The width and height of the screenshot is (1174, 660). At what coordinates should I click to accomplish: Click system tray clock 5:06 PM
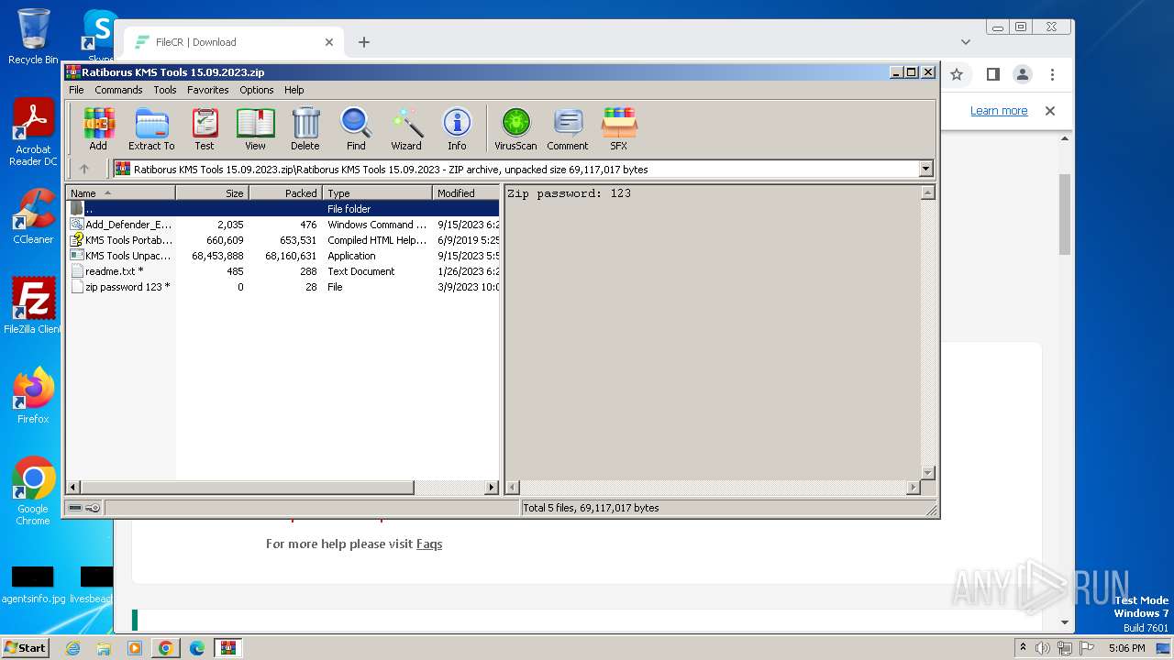click(x=1126, y=648)
